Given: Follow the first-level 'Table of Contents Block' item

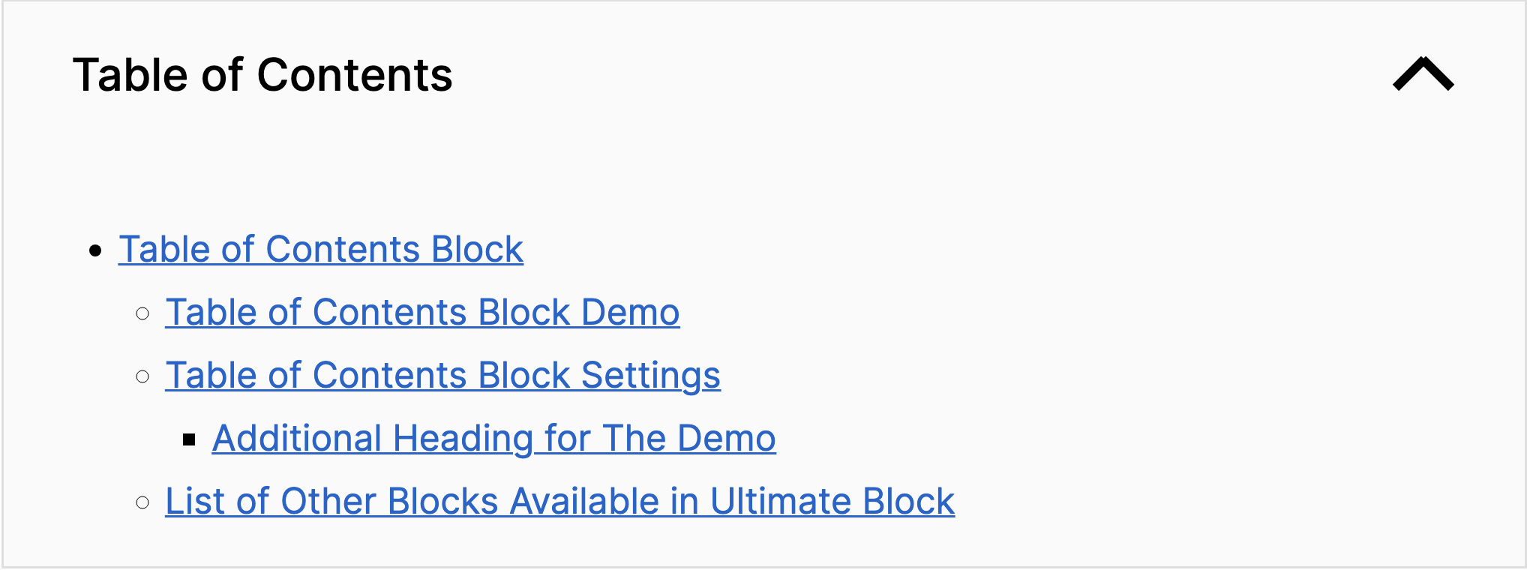Looking at the screenshot, I should 321,250.
